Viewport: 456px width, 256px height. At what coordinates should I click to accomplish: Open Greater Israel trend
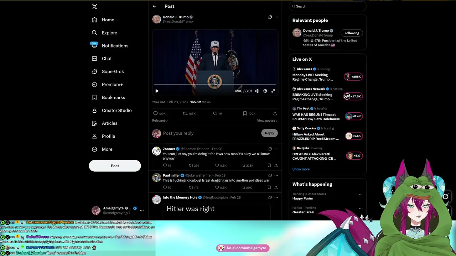[x=303, y=212]
